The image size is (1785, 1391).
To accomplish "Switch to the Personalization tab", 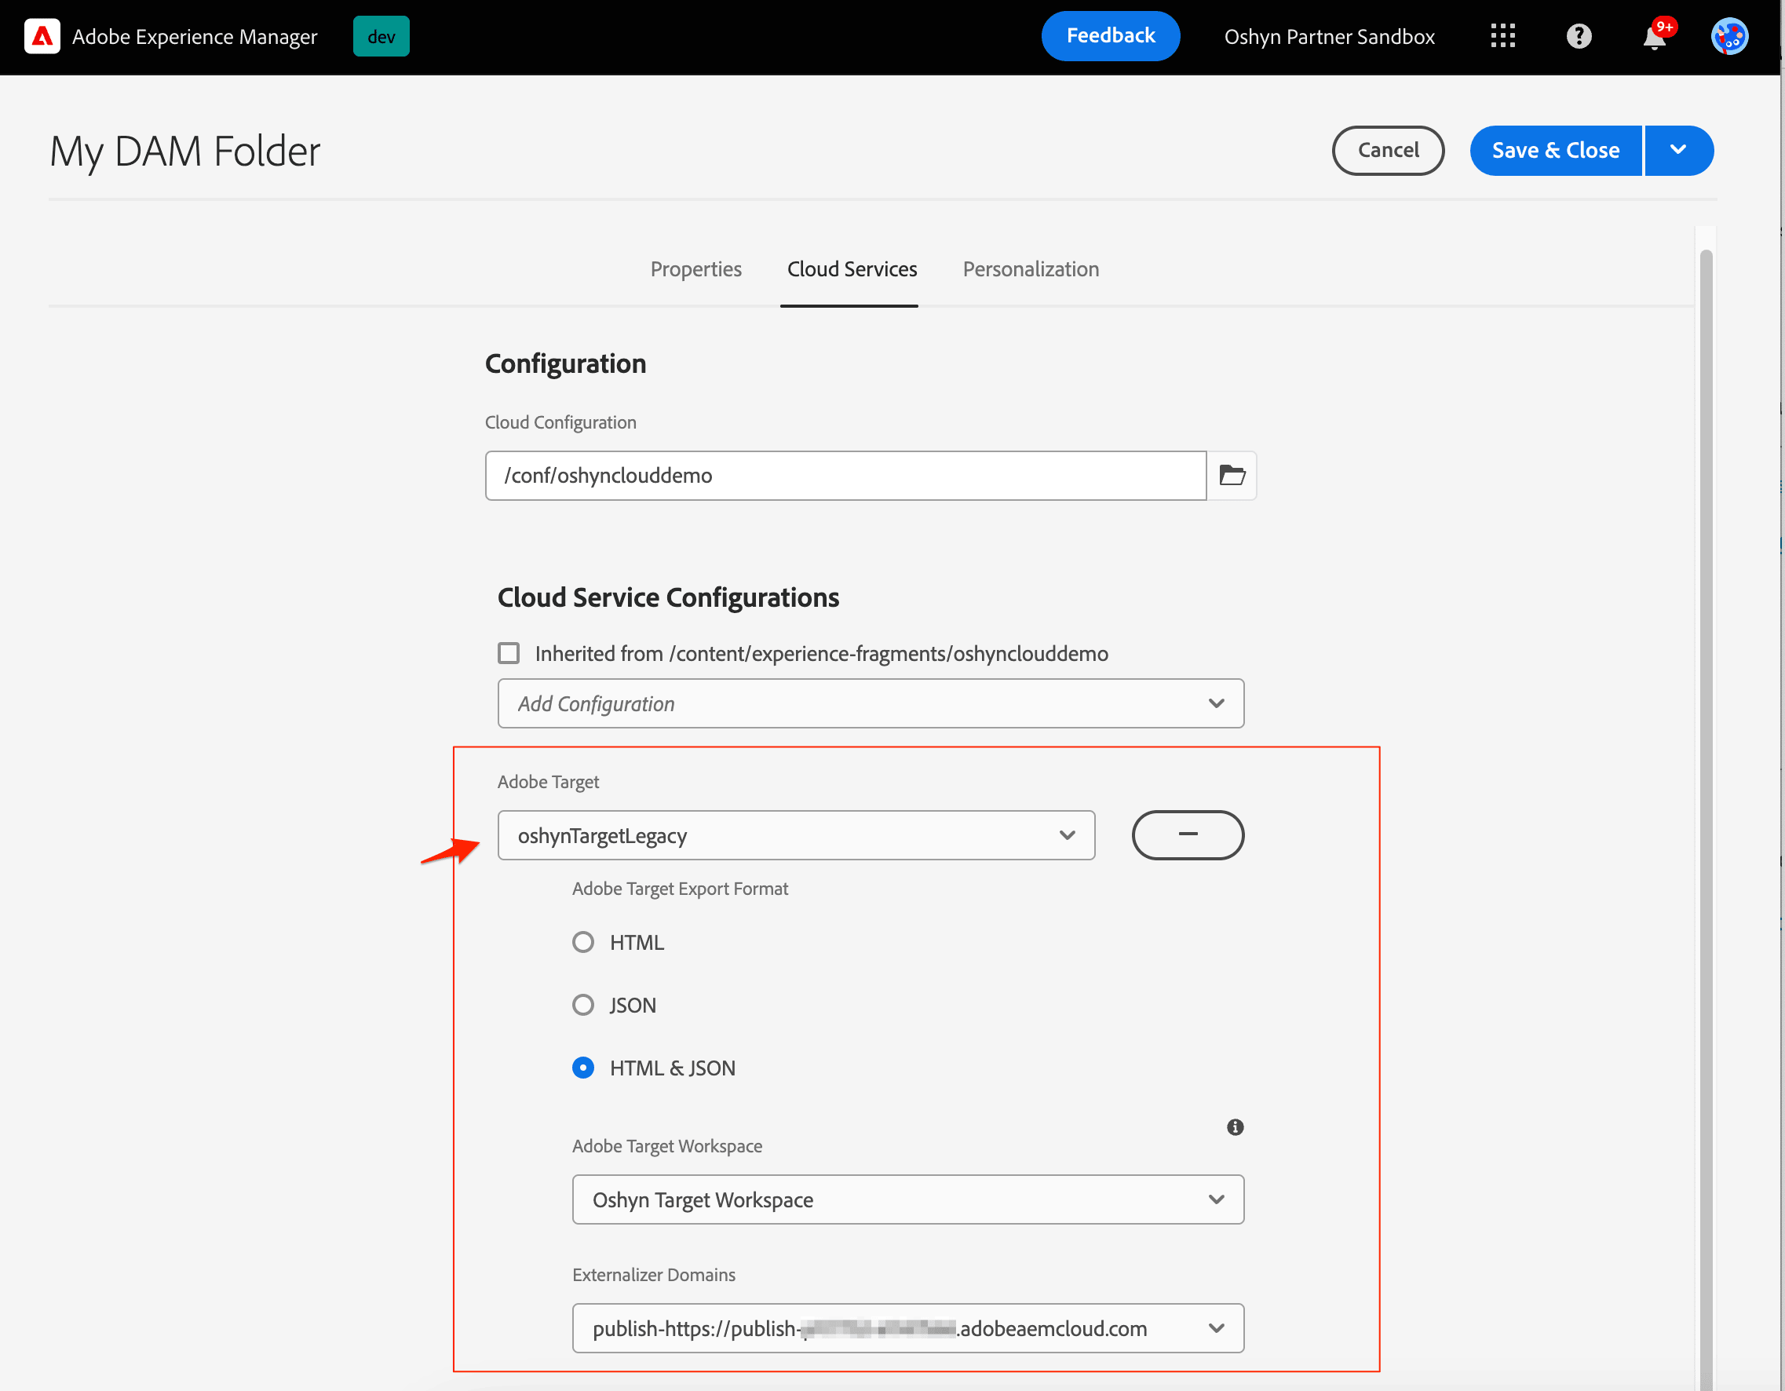I will coord(1031,269).
